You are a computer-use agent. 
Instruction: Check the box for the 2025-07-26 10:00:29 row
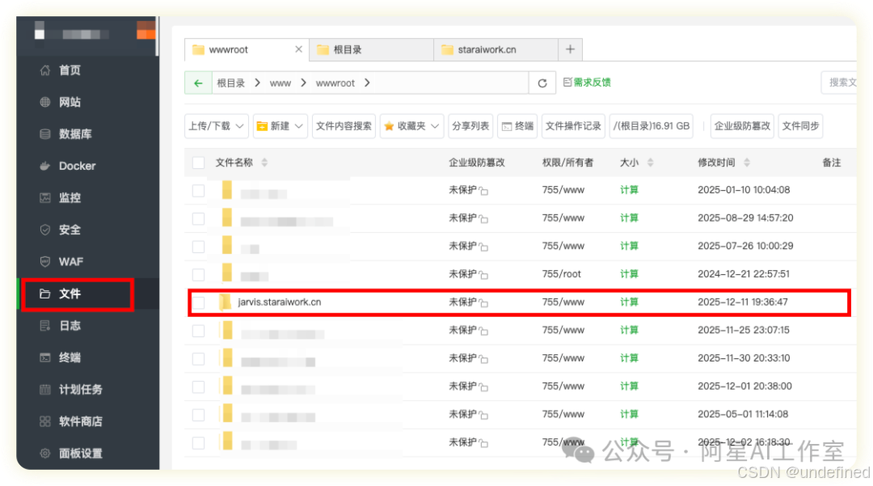coord(198,246)
